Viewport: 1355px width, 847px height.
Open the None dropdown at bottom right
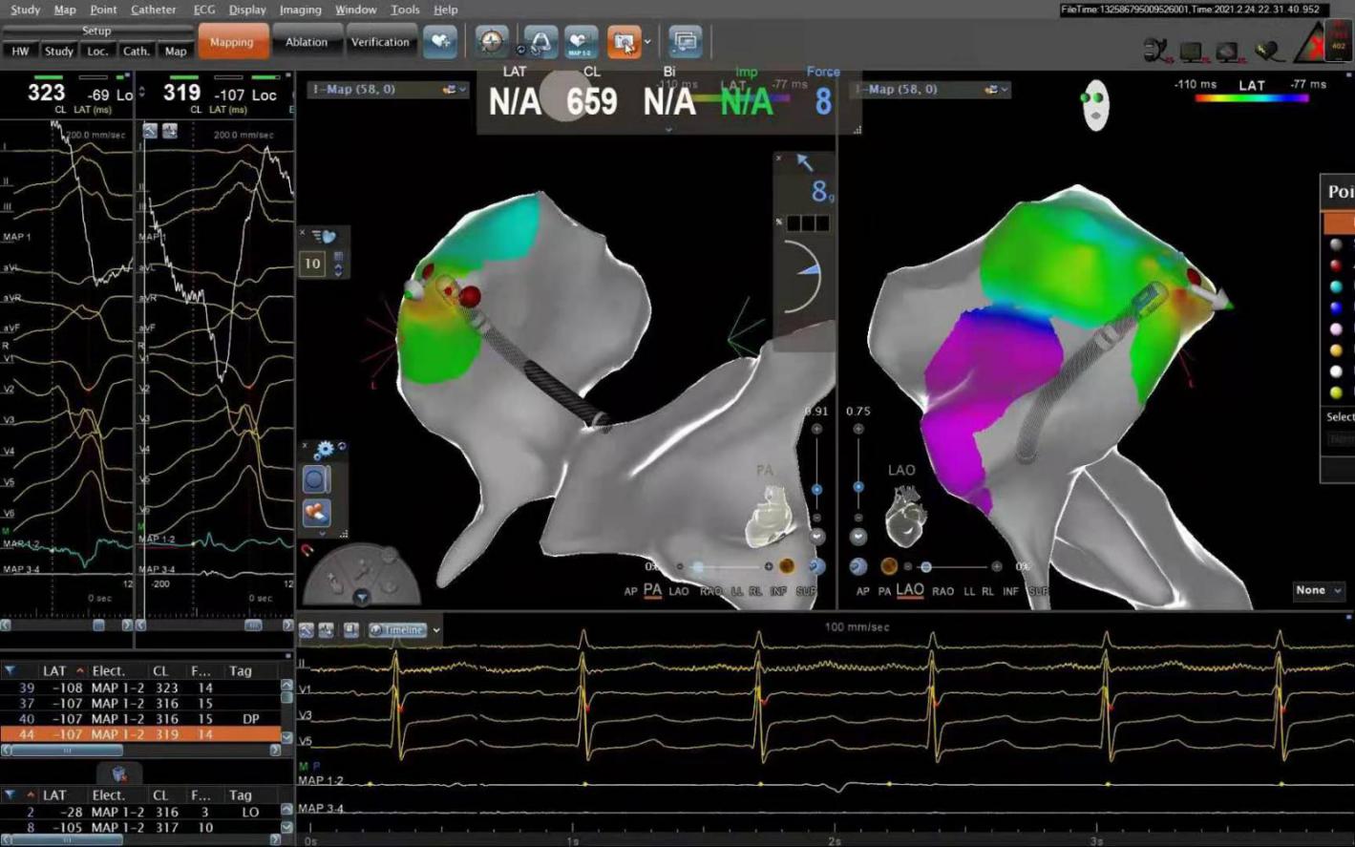1319,591
